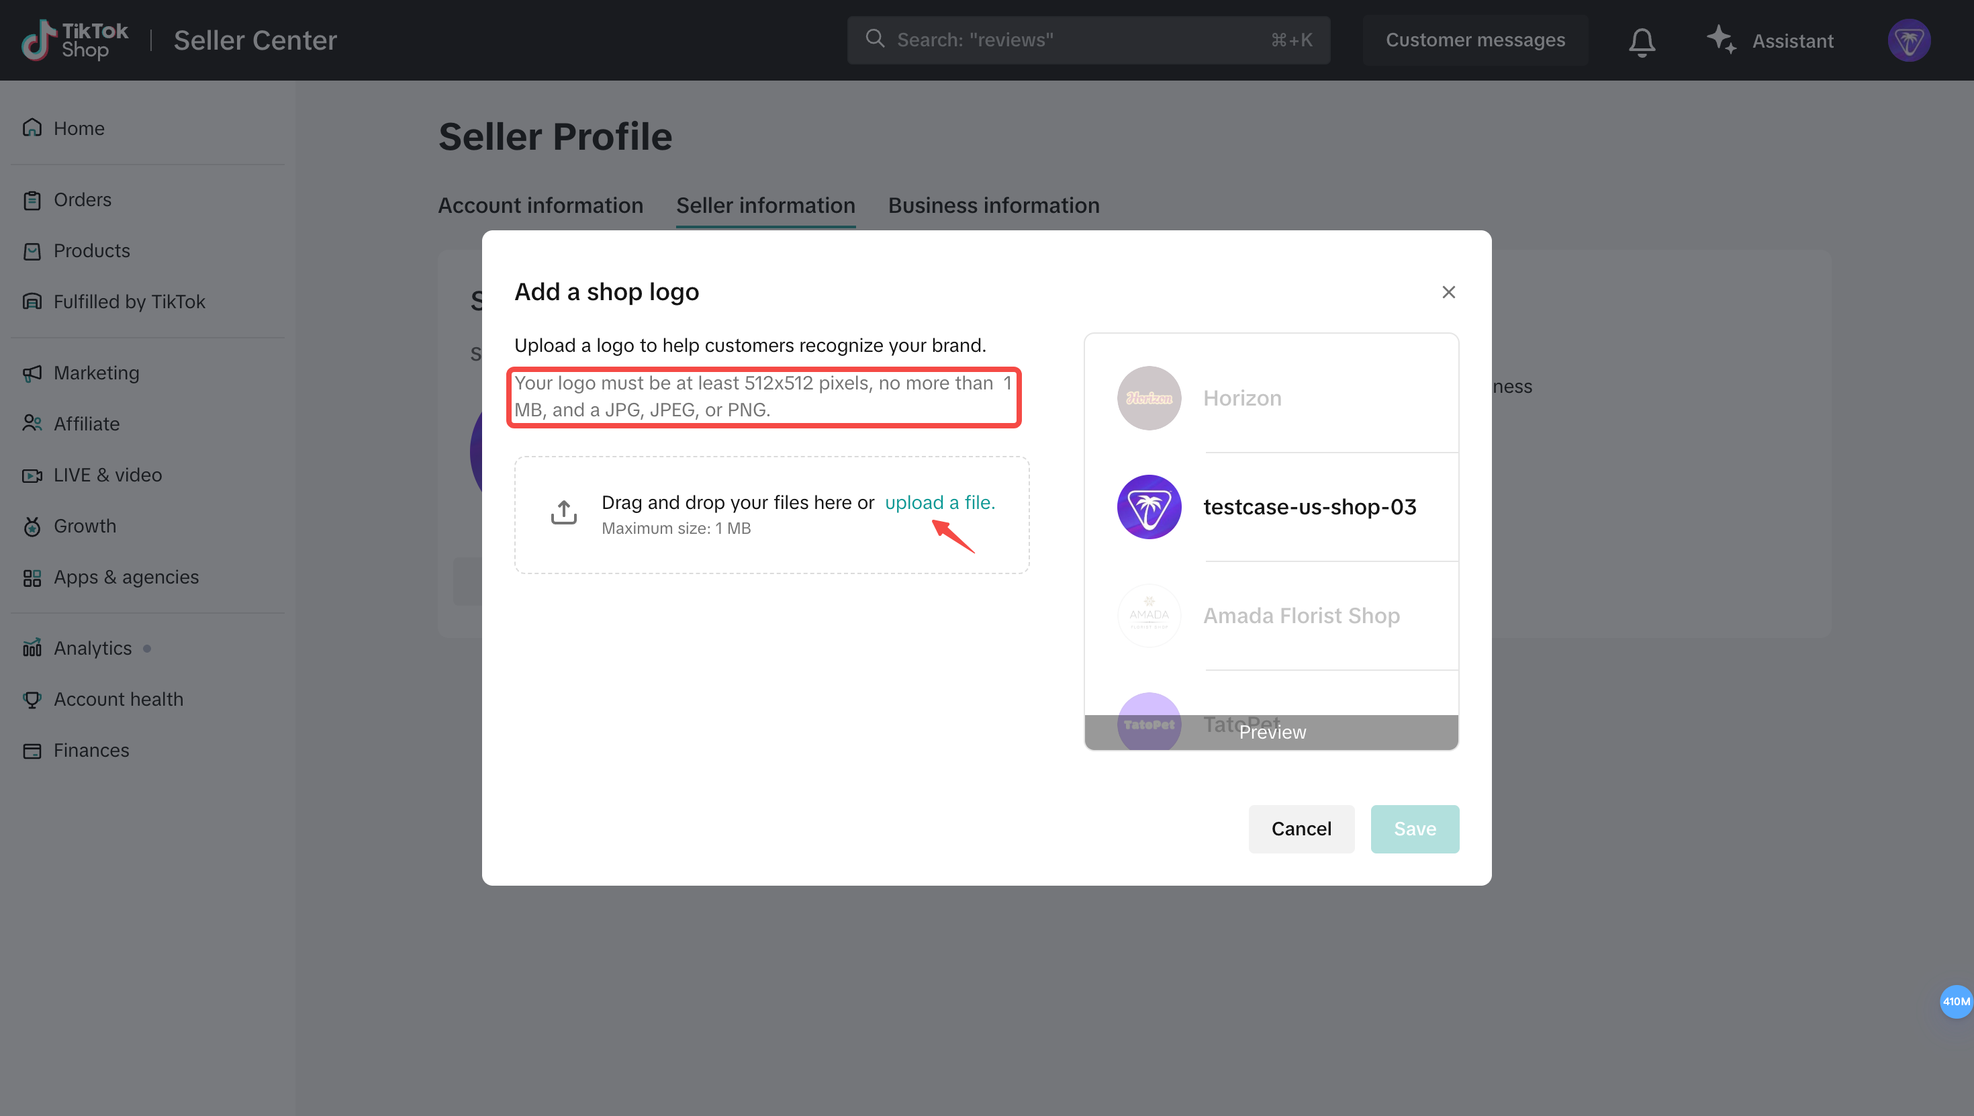1974x1116 pixels.
Task: Go to Marketing megaphone icon
Action: click(32, 373)
